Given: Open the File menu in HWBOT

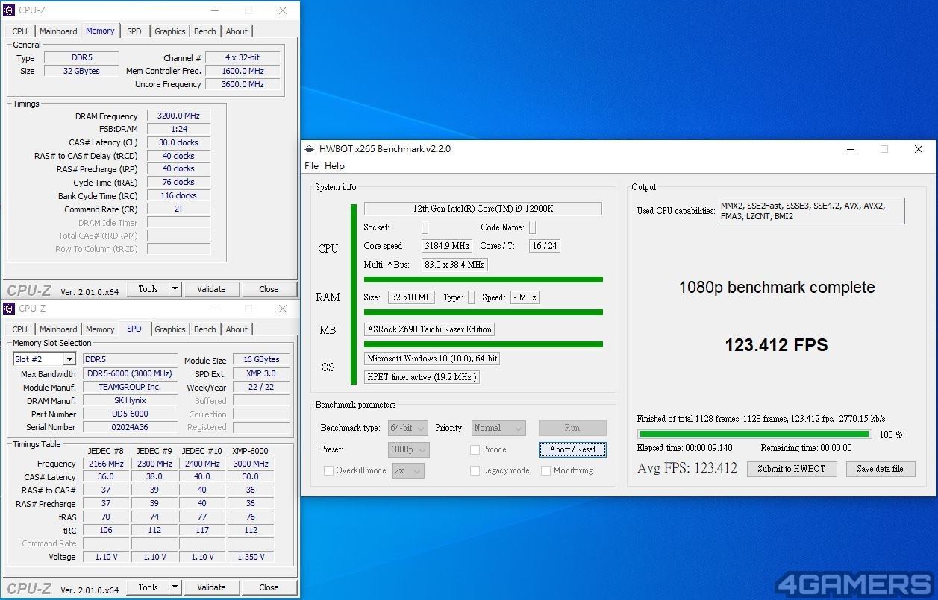Looking at the screenshot, I should pyautogui.click(x=311, y=166).
